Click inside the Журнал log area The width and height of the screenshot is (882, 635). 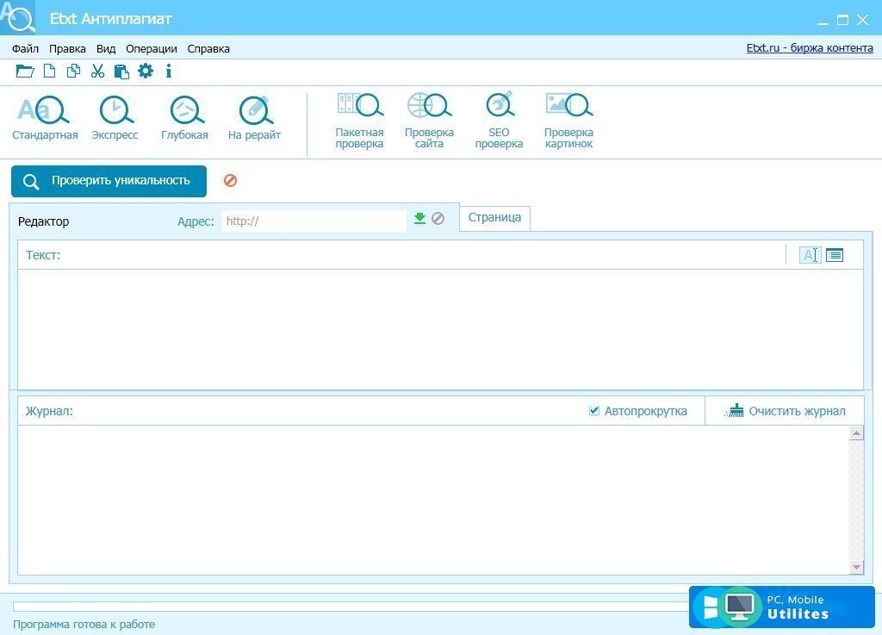pyautogui.click(x=433, y=500)
